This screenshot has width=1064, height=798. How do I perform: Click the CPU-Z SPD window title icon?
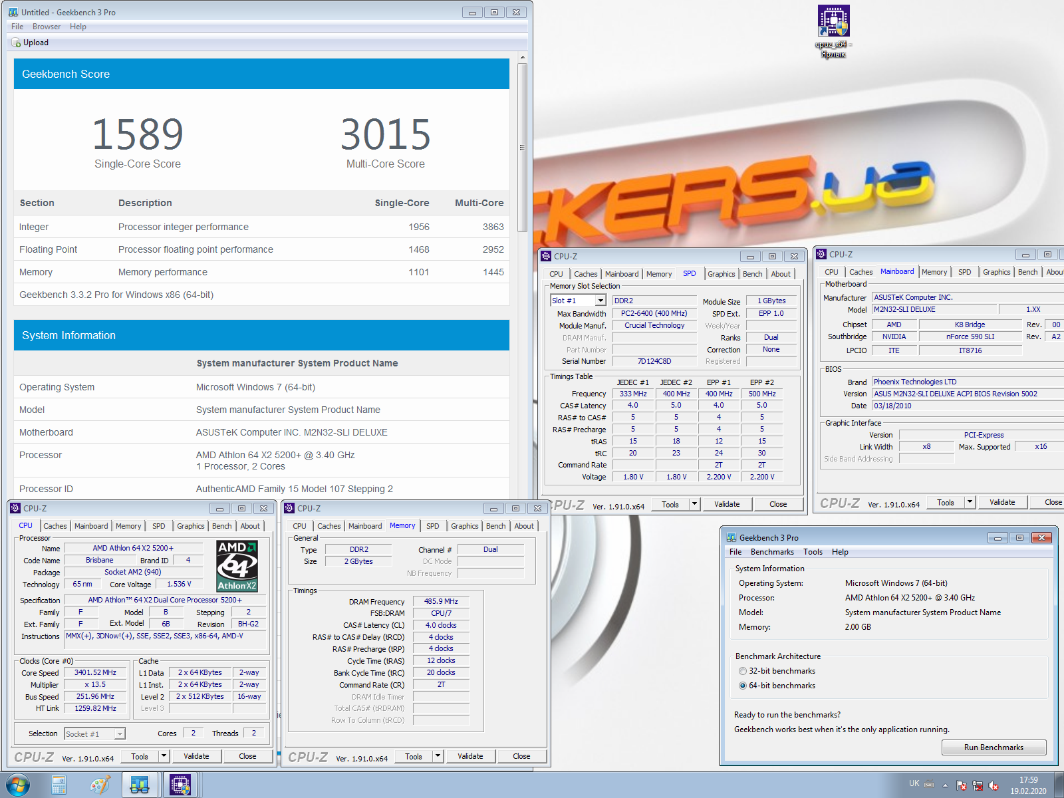[x=546, y=256]
